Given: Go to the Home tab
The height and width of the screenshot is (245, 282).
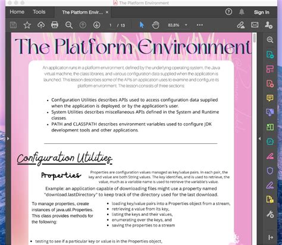Looking at the screenshot, I should click(x=17, y=12).
